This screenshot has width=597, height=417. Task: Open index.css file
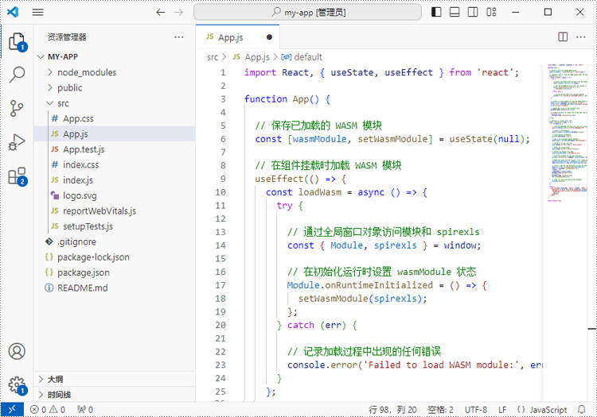tap(80, 165)
